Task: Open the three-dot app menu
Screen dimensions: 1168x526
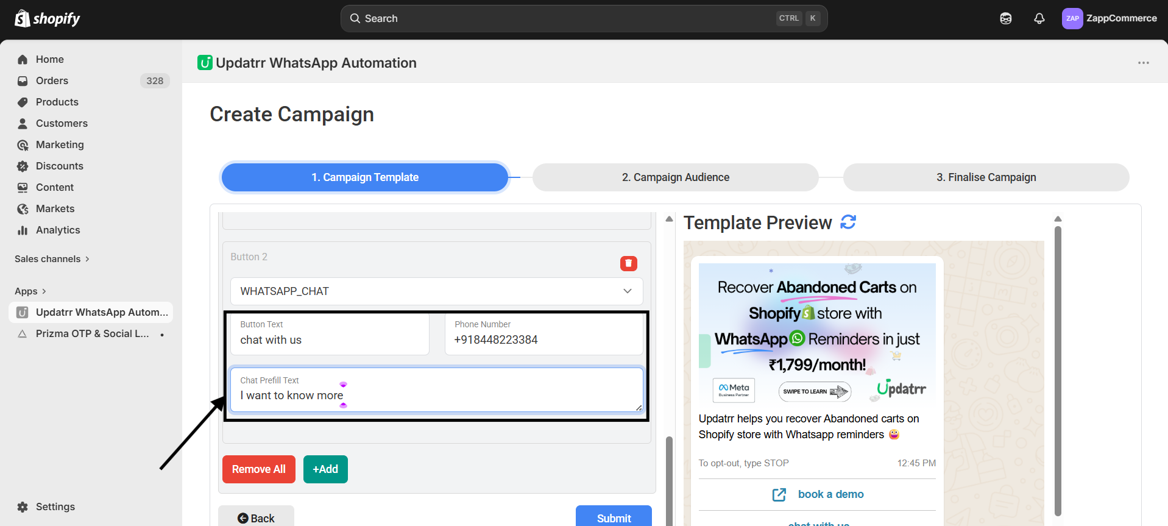Action: click(1143, 63)
